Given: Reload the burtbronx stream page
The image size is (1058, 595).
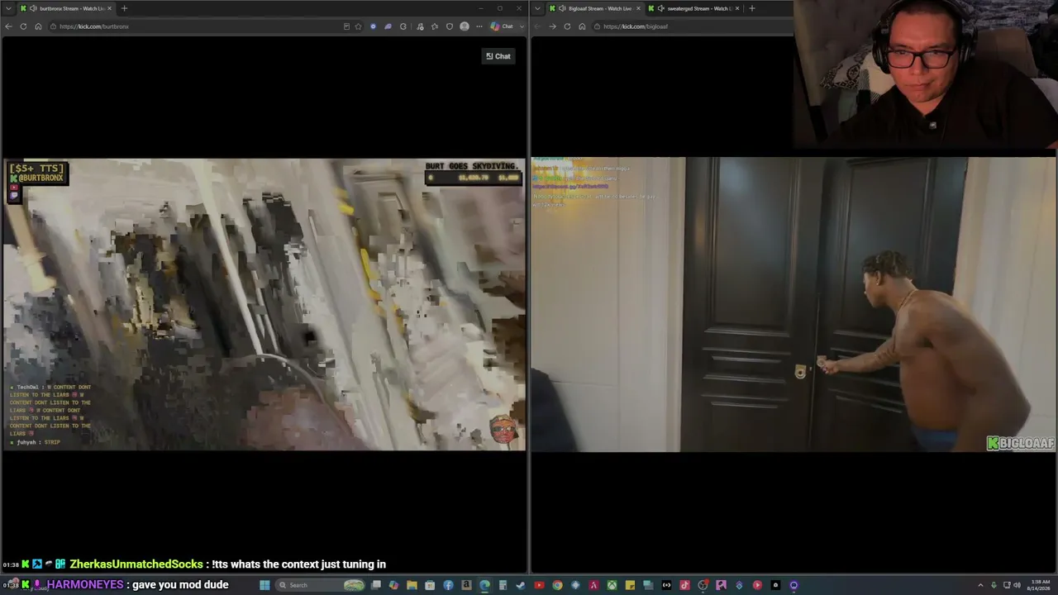Looking at the screenshot, I should [x=23, y=26].
